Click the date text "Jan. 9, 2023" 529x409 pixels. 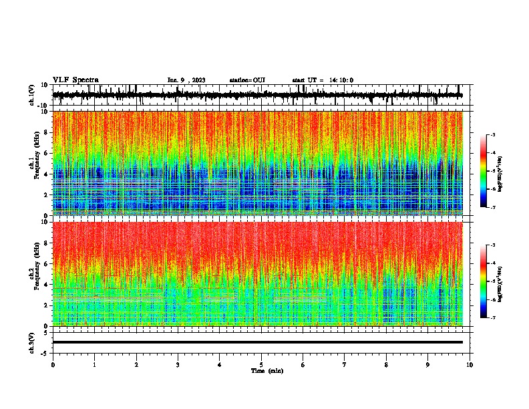coord(186,80)
